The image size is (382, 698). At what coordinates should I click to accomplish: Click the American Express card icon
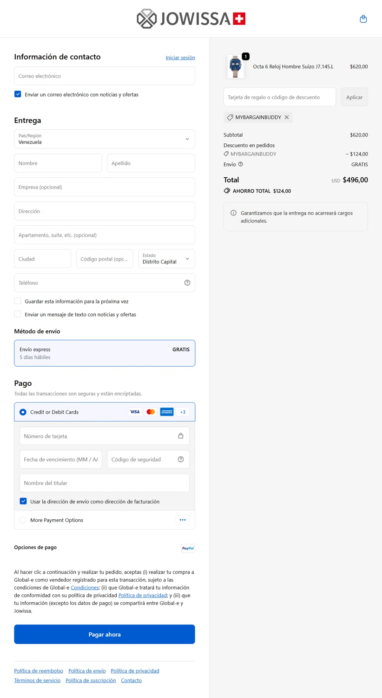[x=167, y=412]
